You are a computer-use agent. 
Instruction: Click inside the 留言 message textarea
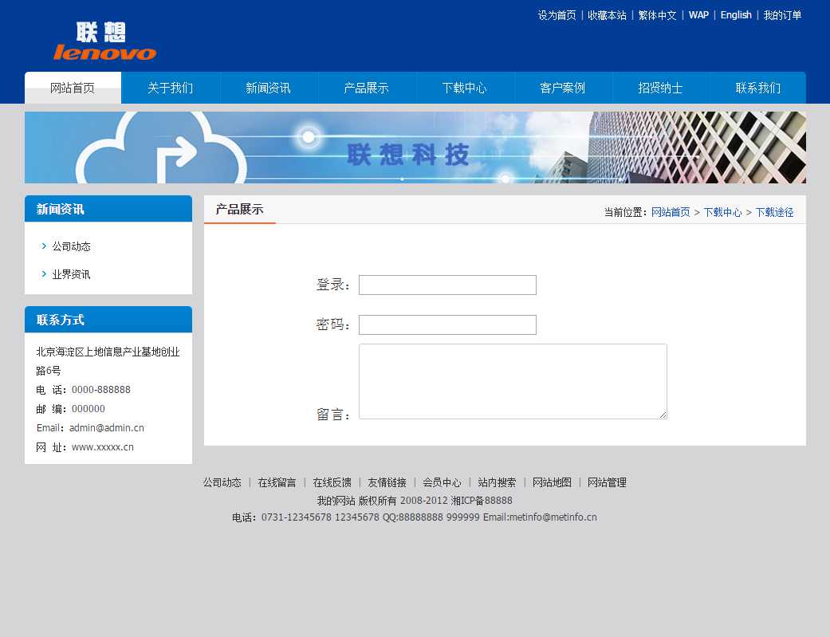(x=512, y=381)
